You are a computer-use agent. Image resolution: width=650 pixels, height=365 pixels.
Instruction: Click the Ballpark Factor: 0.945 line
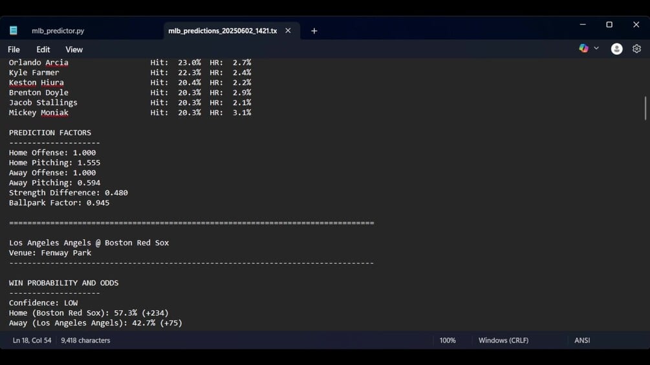pyautogui.click(x=60, y=203)
